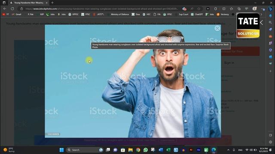Open sidebar settings gear icon

tap(270, 142)
